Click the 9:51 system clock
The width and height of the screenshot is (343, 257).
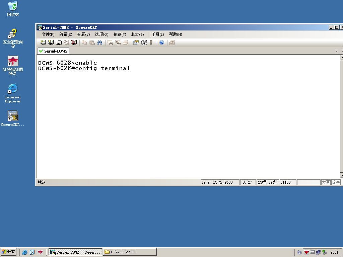coord(334,252)
